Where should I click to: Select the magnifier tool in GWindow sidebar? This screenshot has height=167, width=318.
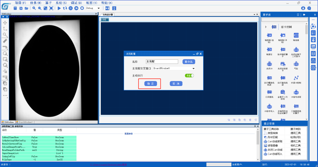click(x=5, y=35)
